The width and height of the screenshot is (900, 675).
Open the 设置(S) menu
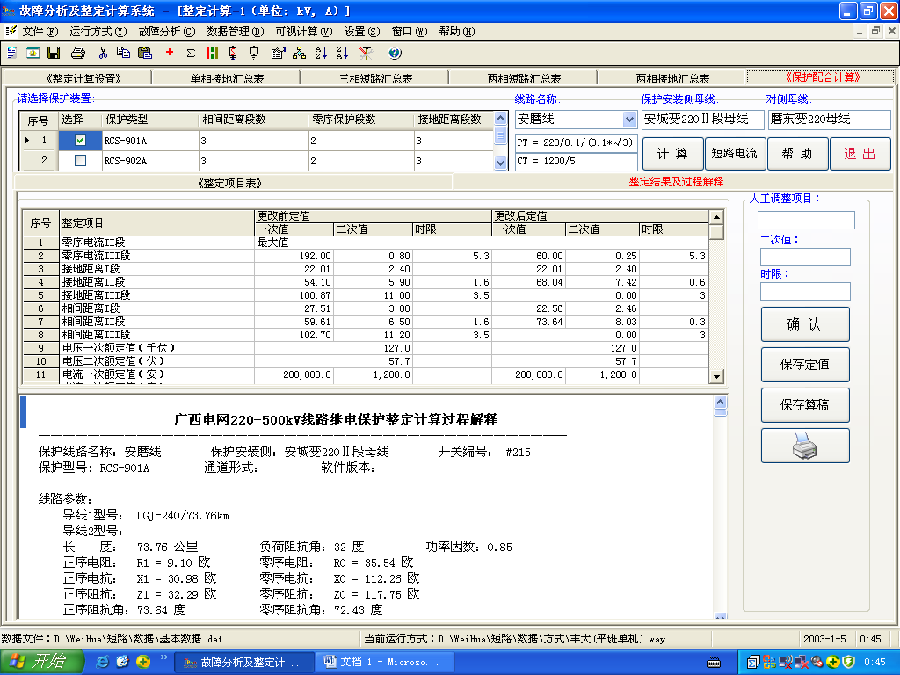click(x=361, y=32)
